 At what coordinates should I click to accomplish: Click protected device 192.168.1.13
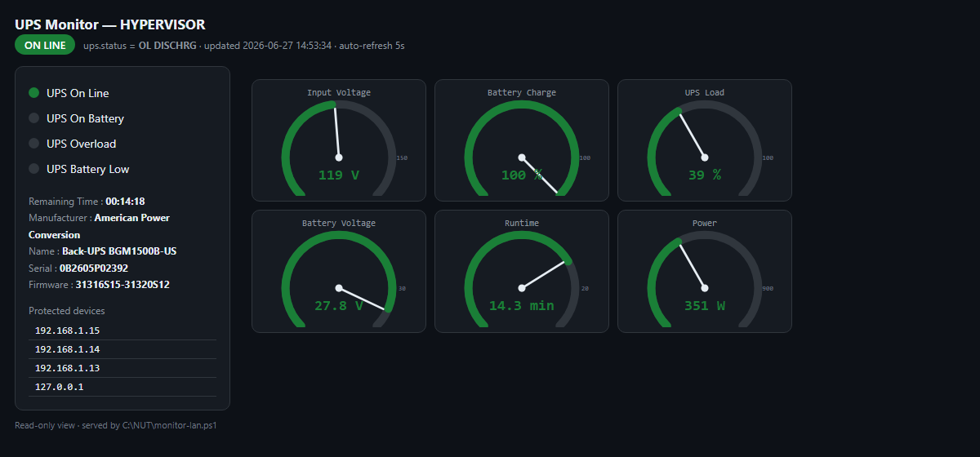122,368
